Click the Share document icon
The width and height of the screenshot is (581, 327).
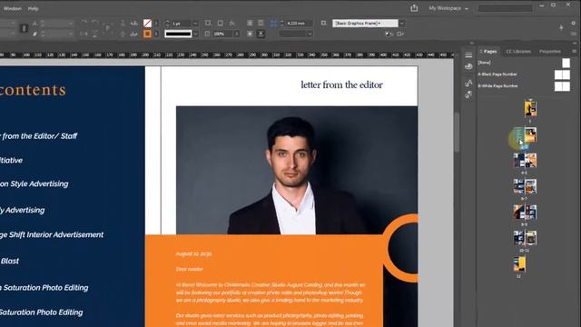[x=414, y=8]
